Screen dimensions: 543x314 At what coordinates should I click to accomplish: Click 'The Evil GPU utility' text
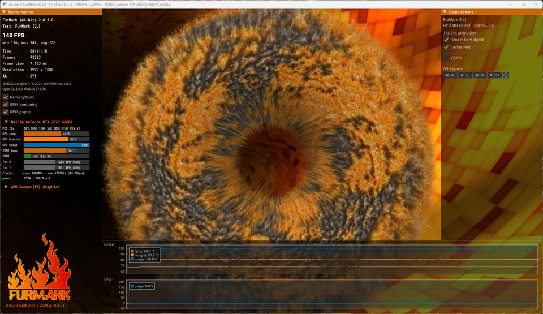coord(459,33)
